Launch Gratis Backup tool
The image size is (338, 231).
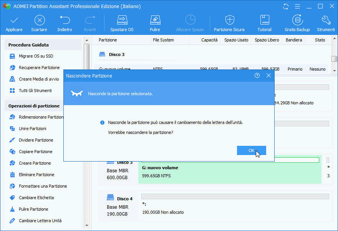(297, 23)
